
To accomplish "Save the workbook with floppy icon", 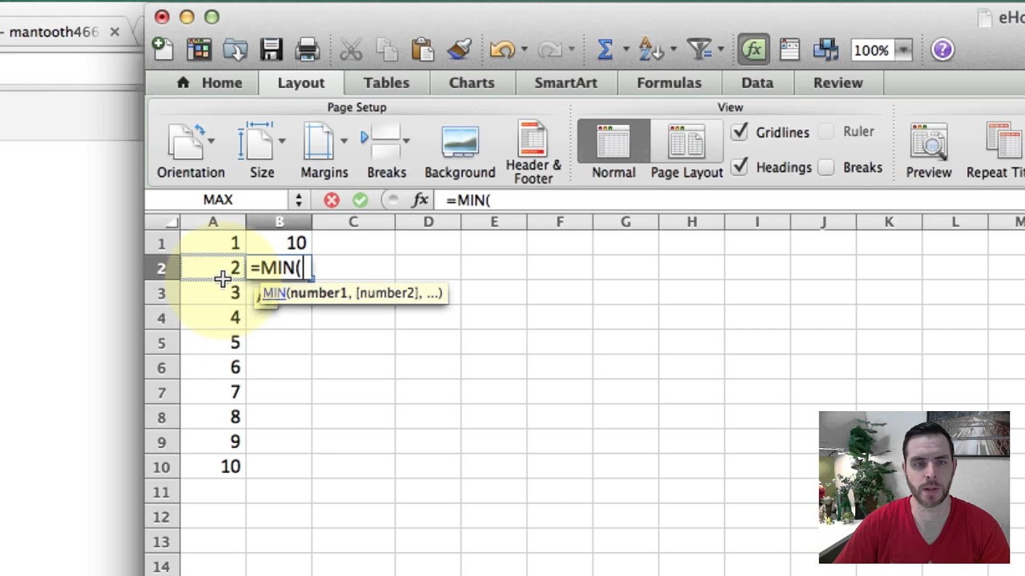I will [271, 50].
